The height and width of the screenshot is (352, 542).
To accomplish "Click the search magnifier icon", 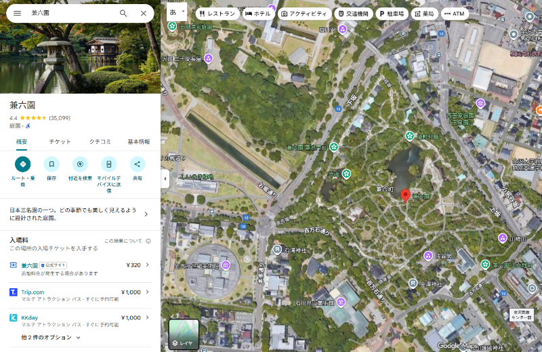I will [123, 13].
